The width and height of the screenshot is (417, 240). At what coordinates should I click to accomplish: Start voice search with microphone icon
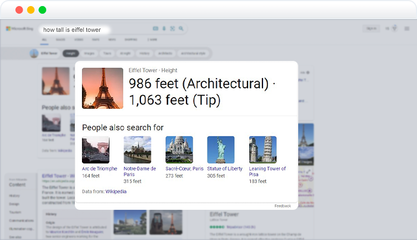pyautogui.click(x=164, y=29)
